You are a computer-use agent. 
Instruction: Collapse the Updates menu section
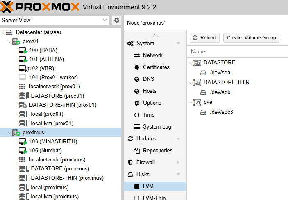pyautogui.click(x=178, y=139)
